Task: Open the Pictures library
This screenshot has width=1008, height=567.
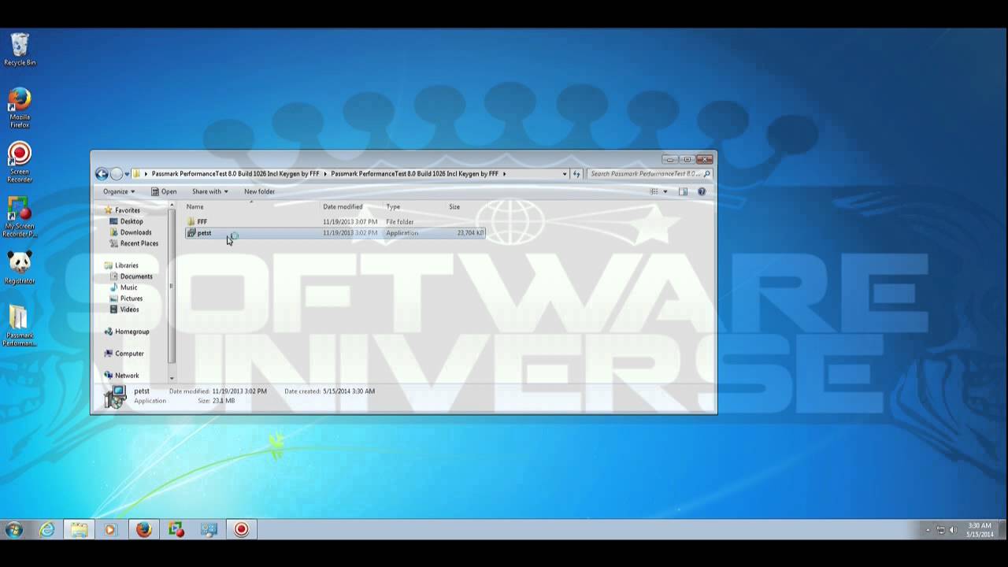Action: coord(132,298)
